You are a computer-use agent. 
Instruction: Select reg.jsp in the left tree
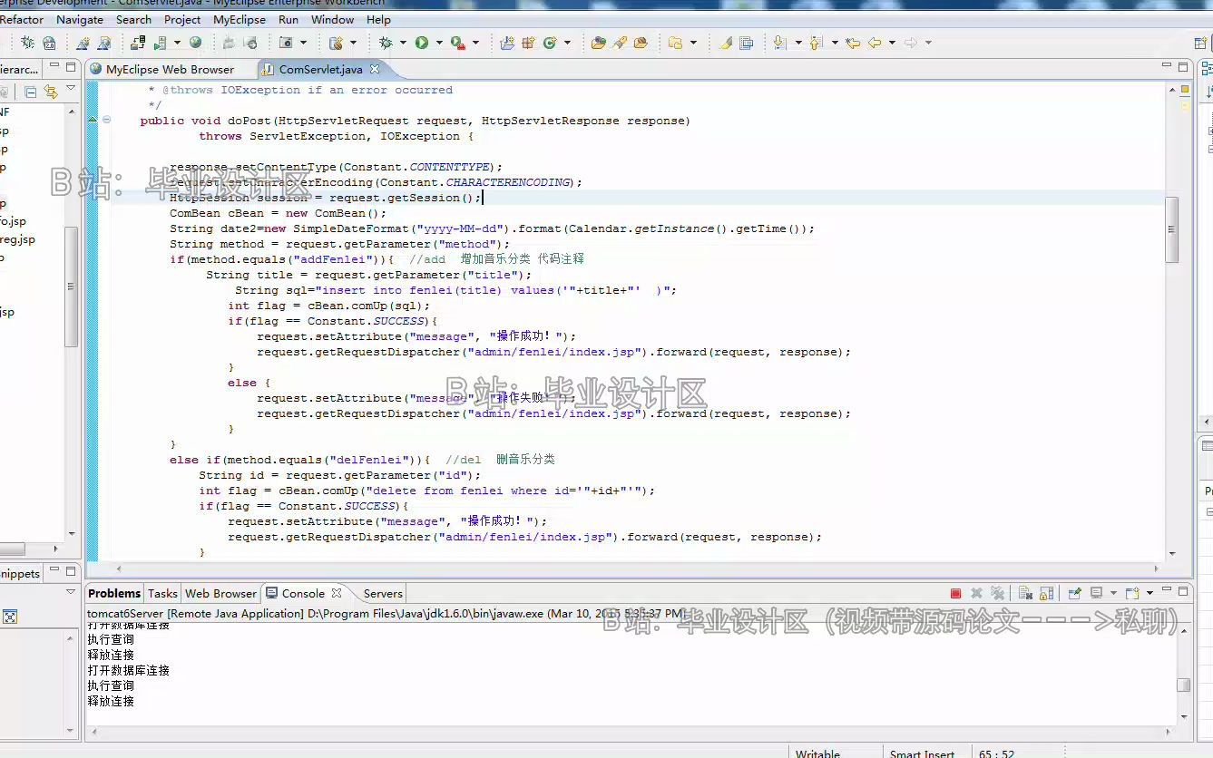pos(17,239)
